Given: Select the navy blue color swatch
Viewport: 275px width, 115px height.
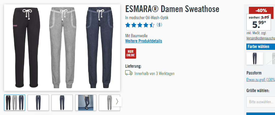Looking at the screenshot, I should 255,59.
